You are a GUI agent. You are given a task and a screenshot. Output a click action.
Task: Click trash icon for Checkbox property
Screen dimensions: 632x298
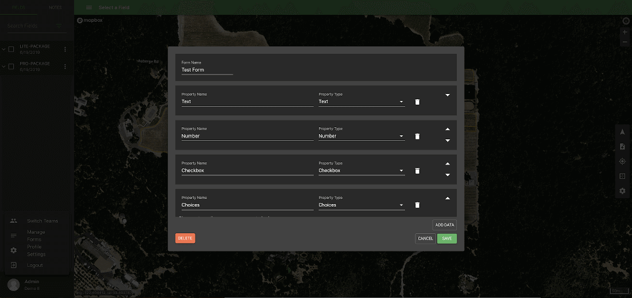pos(417,171)
